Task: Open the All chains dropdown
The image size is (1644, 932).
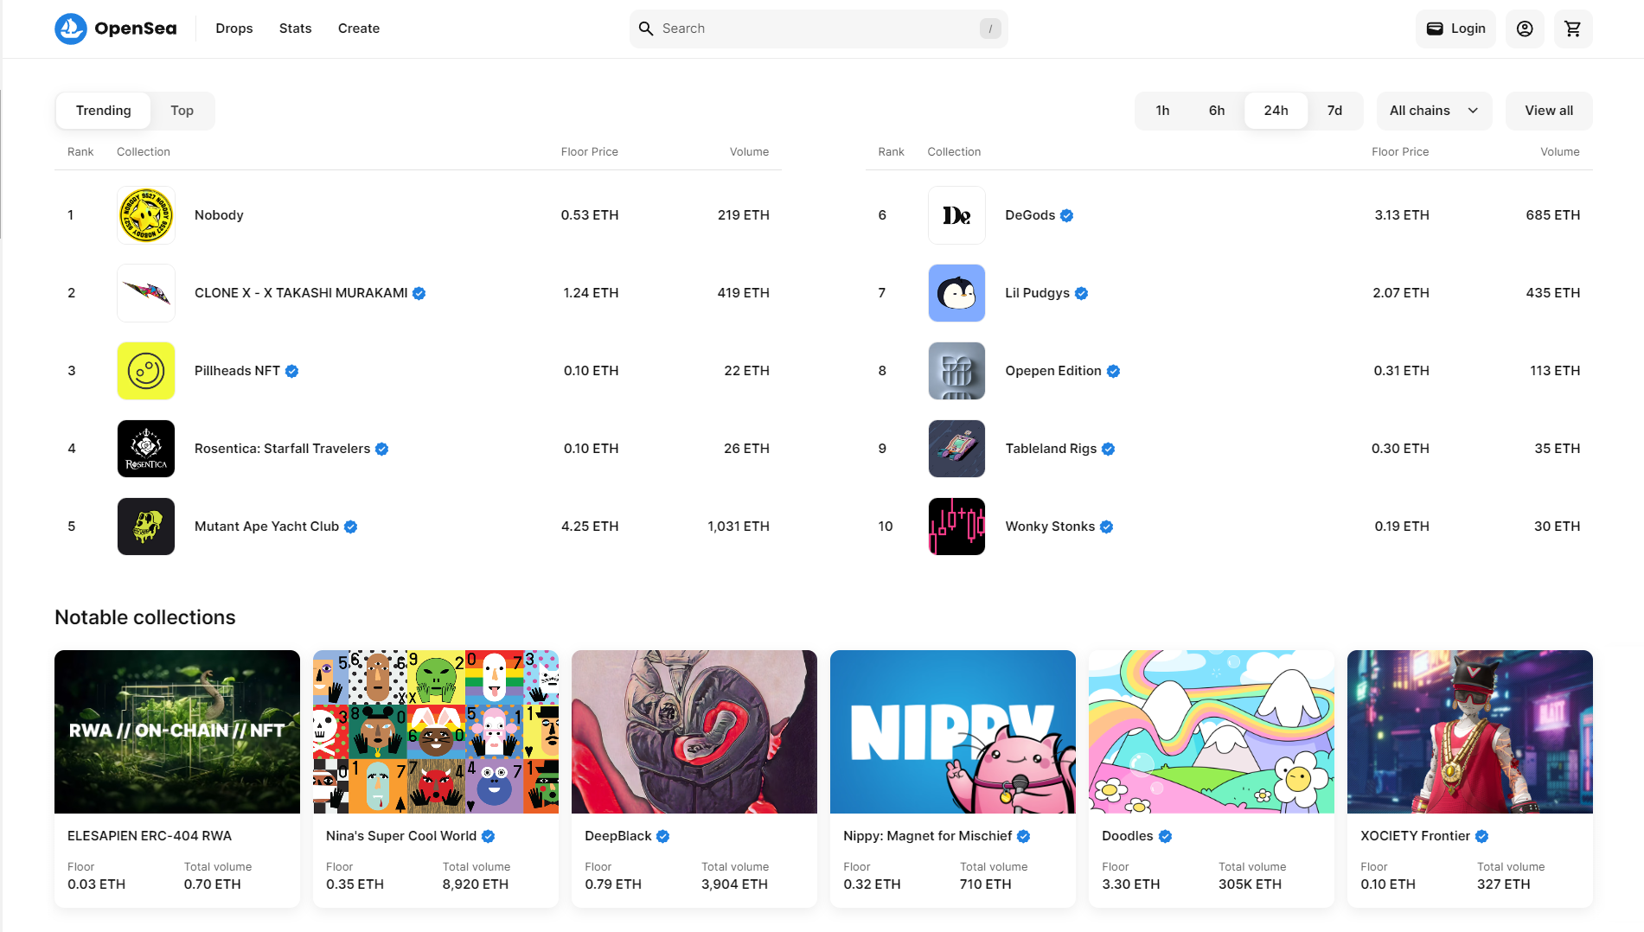Action: (1434, 111)
